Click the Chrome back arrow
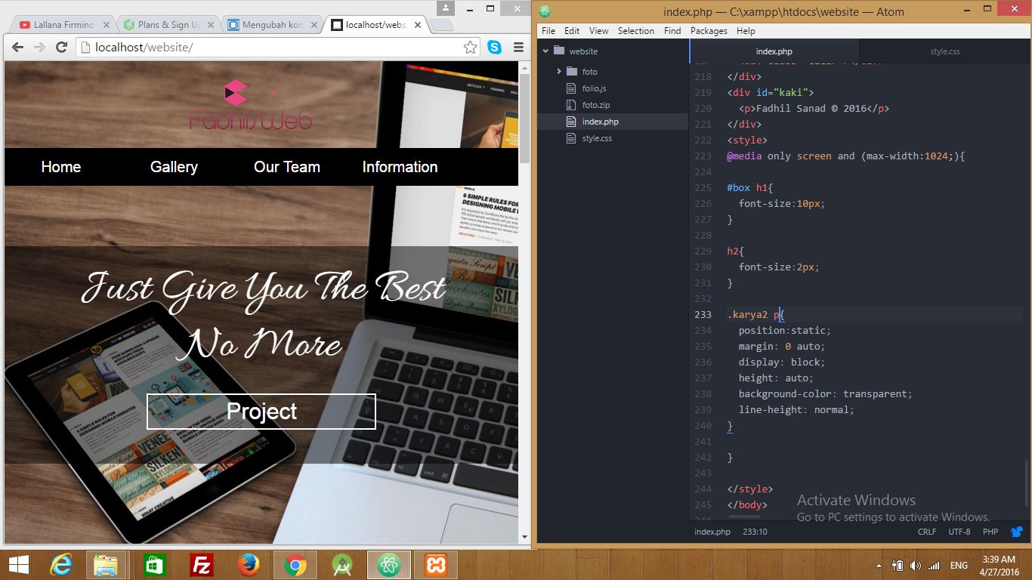The width and height of the screenshot is (1032, 580). (x=17, y=48)
